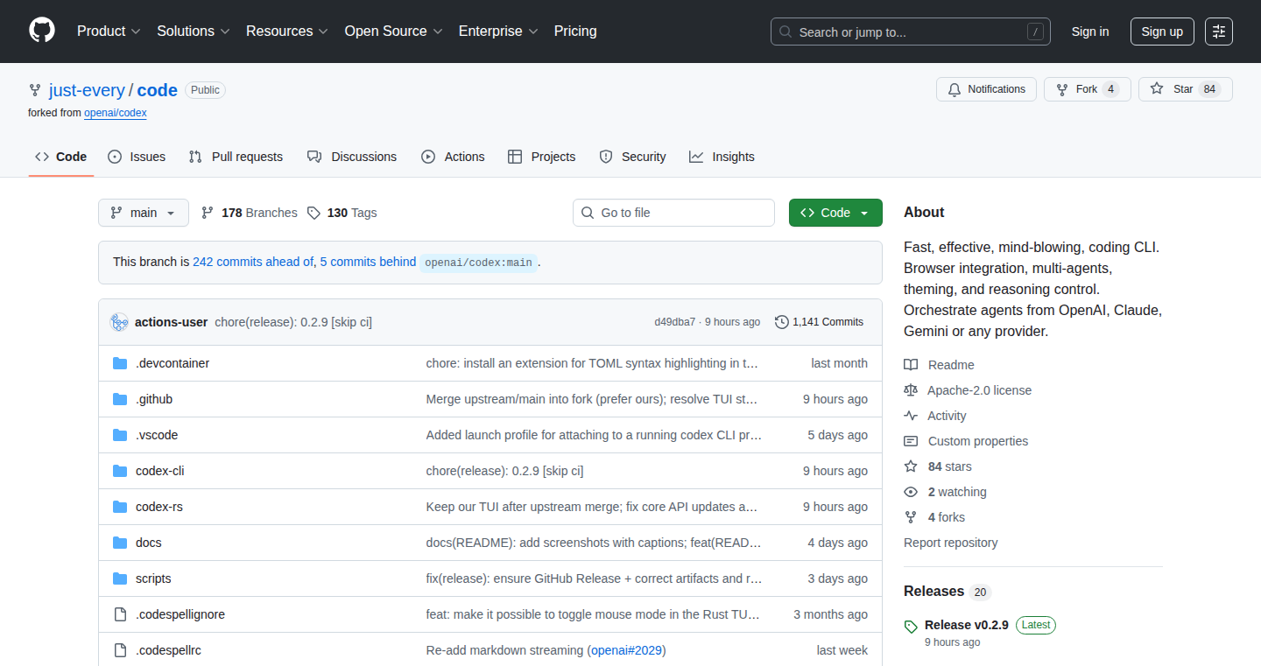Open the openai#2029 pull request link

(x=626, y=650)
